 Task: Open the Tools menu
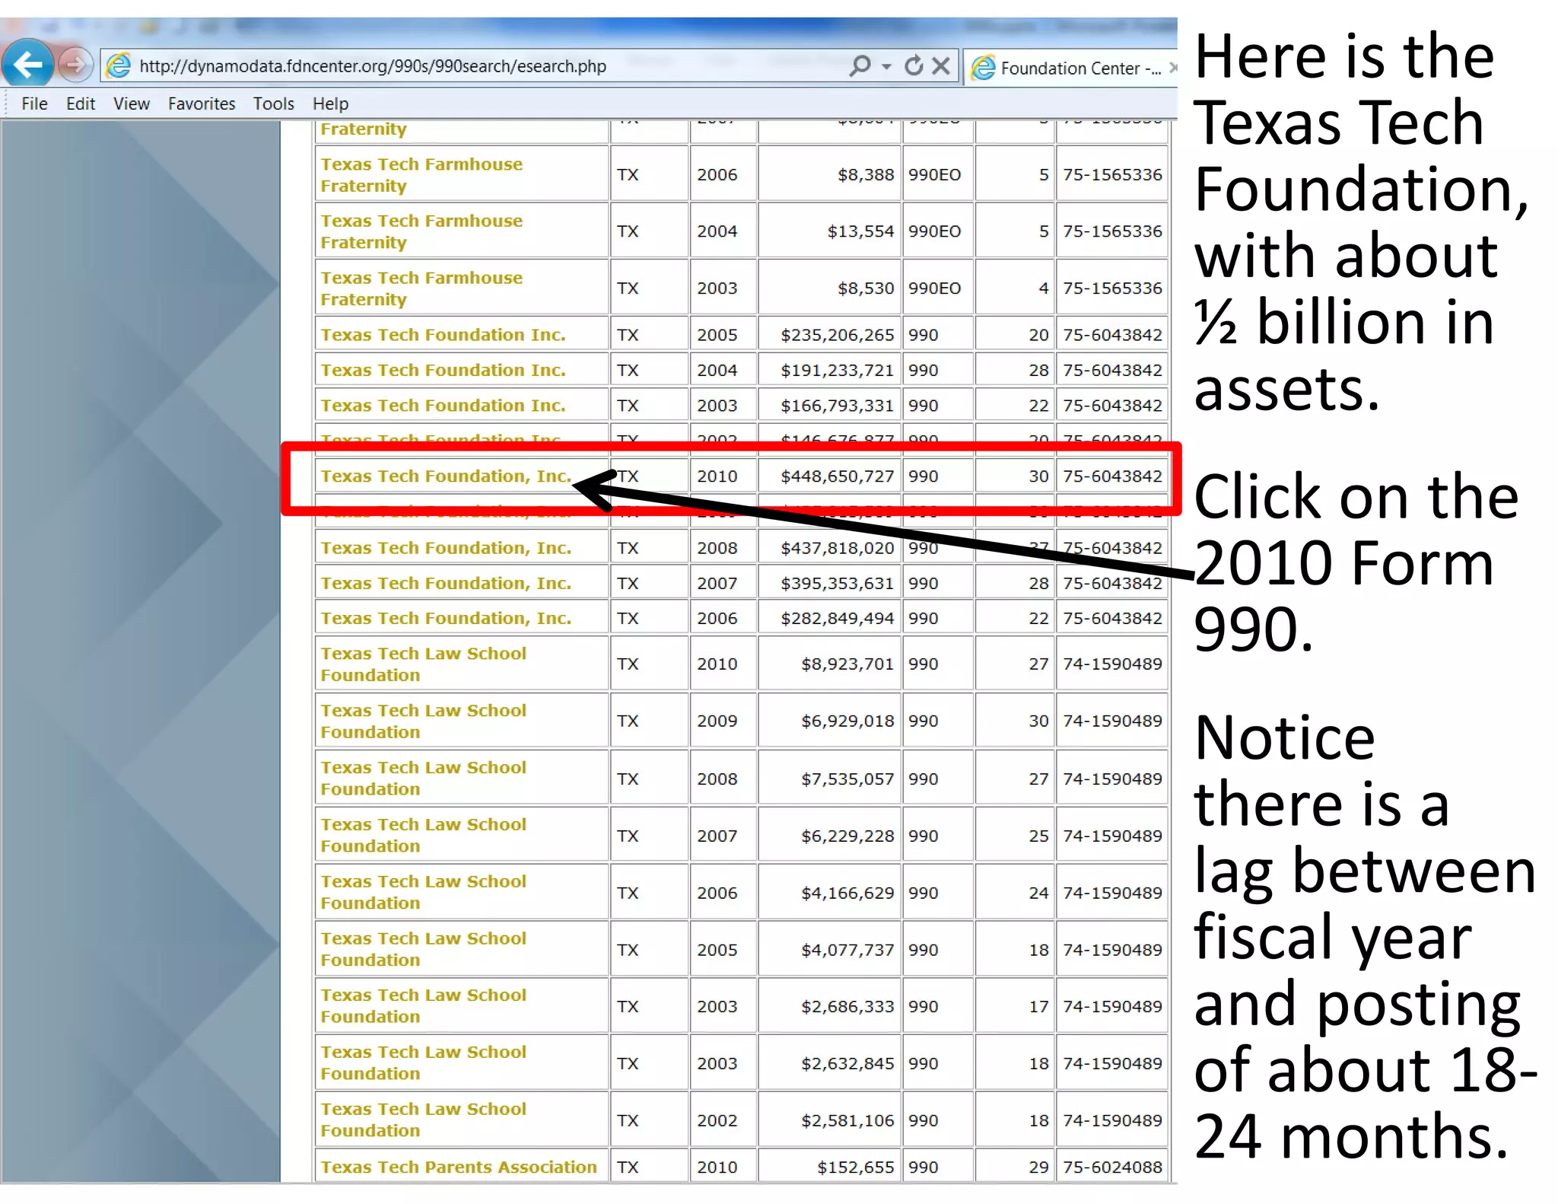click(274, 104)
